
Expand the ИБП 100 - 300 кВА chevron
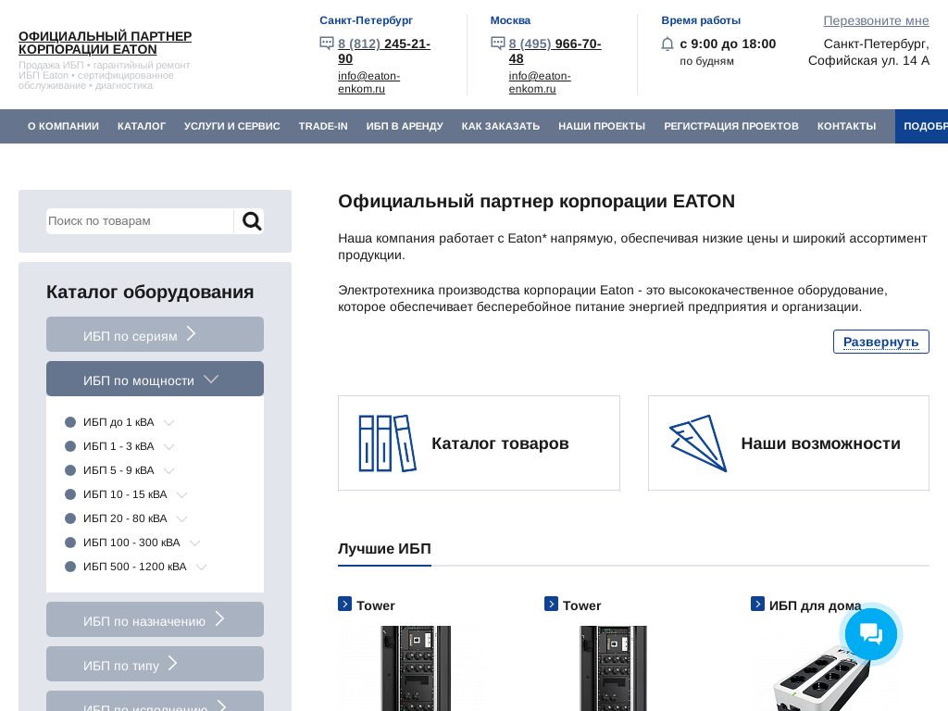tap(194, 543)
